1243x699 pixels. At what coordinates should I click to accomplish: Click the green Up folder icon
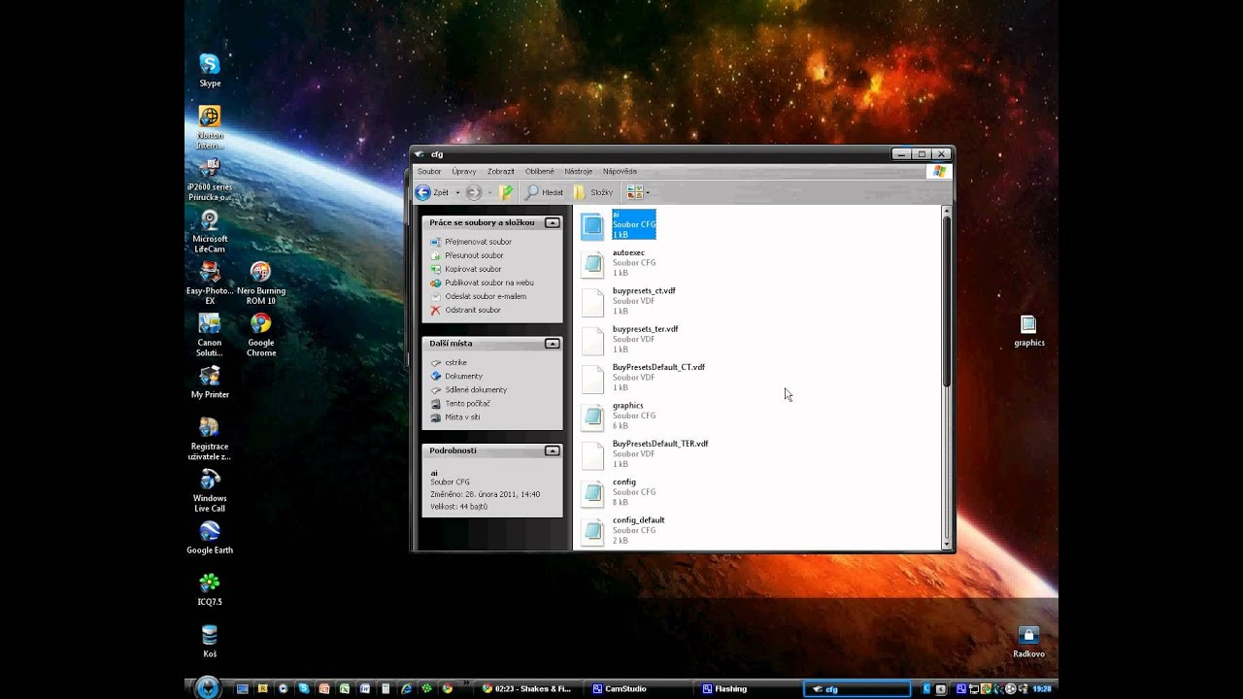pyautogui.click(x=506, y=192)
